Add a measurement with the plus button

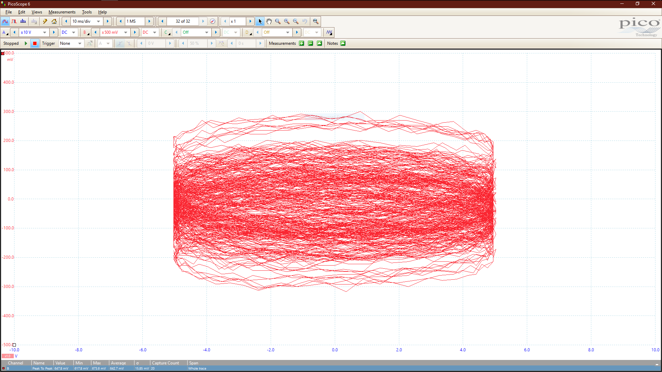[302, 43]
